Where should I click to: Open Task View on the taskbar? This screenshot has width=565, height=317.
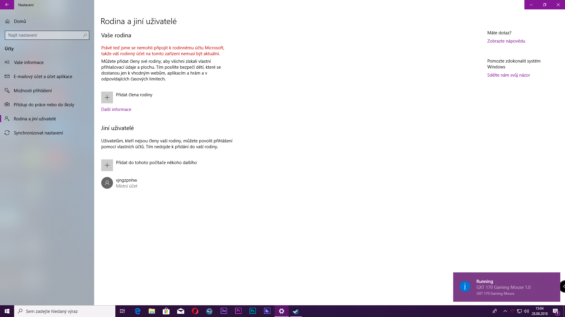tap(122, 311)
